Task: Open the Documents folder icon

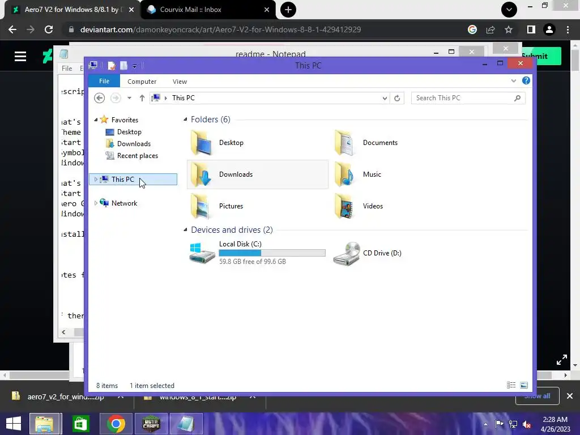Action: [x=345, y=143]
